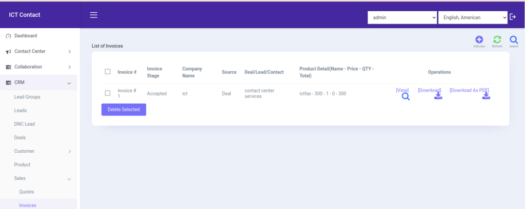Image resolution: width=525 pixels, height=209 pixels.
Task: Check the checkbox for invoice # 1
Action: click(108, 93)
